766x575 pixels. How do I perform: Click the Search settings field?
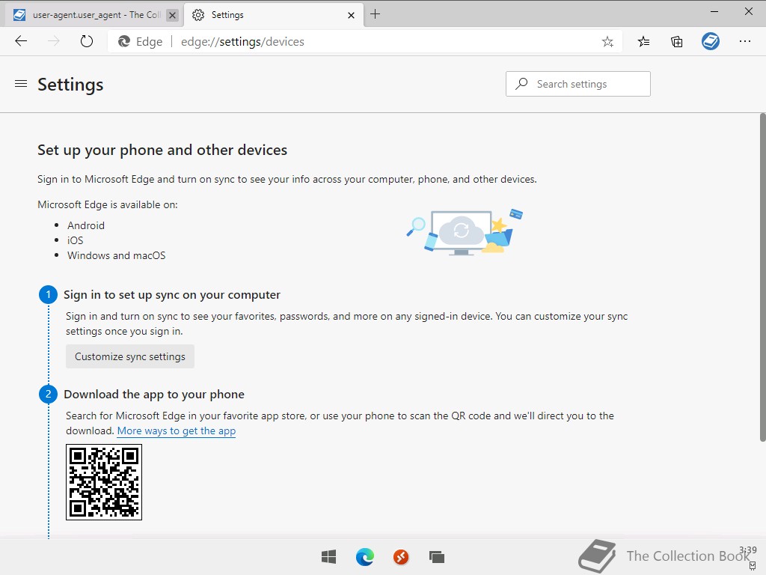(578, 84)
